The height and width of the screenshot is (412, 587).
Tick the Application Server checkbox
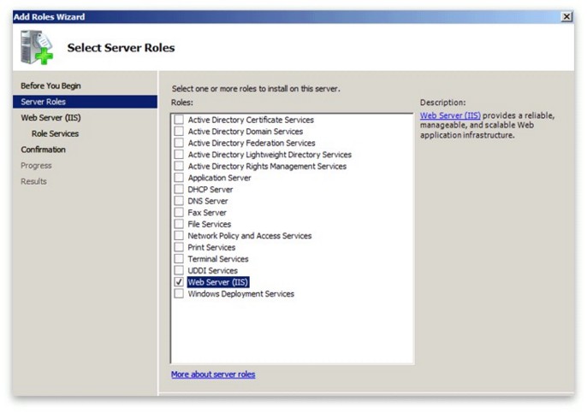179,178
